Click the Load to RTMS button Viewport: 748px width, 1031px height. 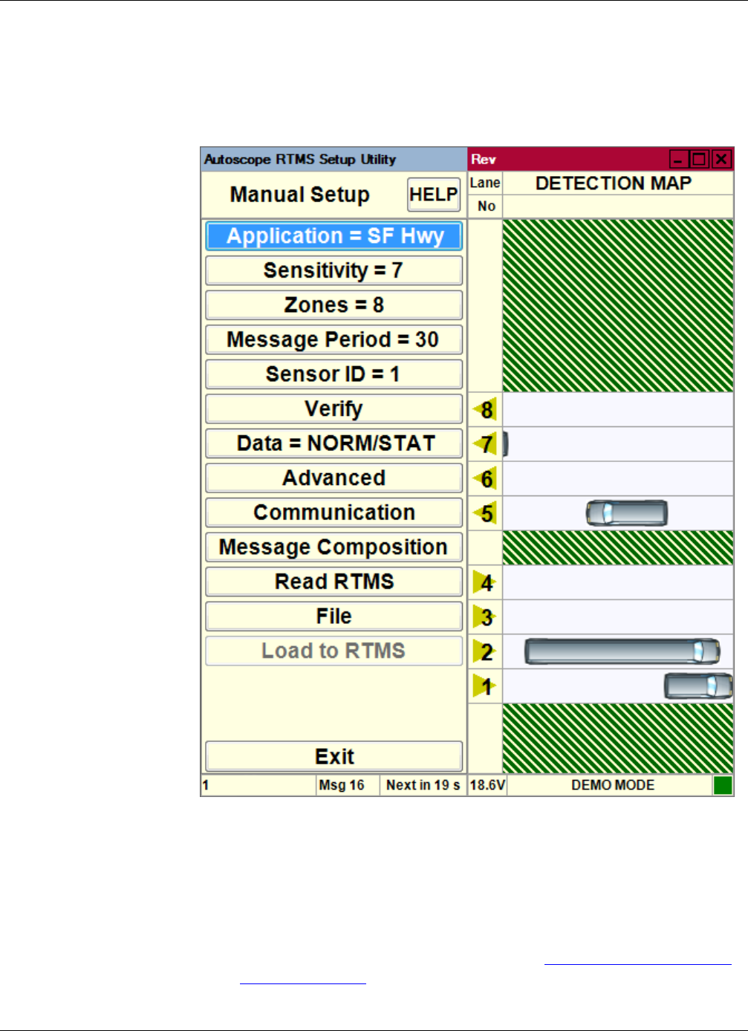334,651
